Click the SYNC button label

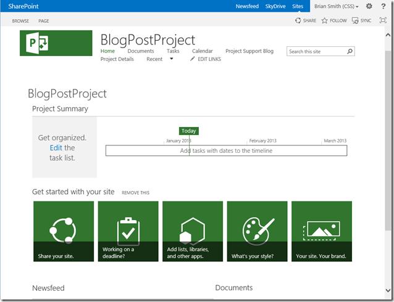(366, 20)
